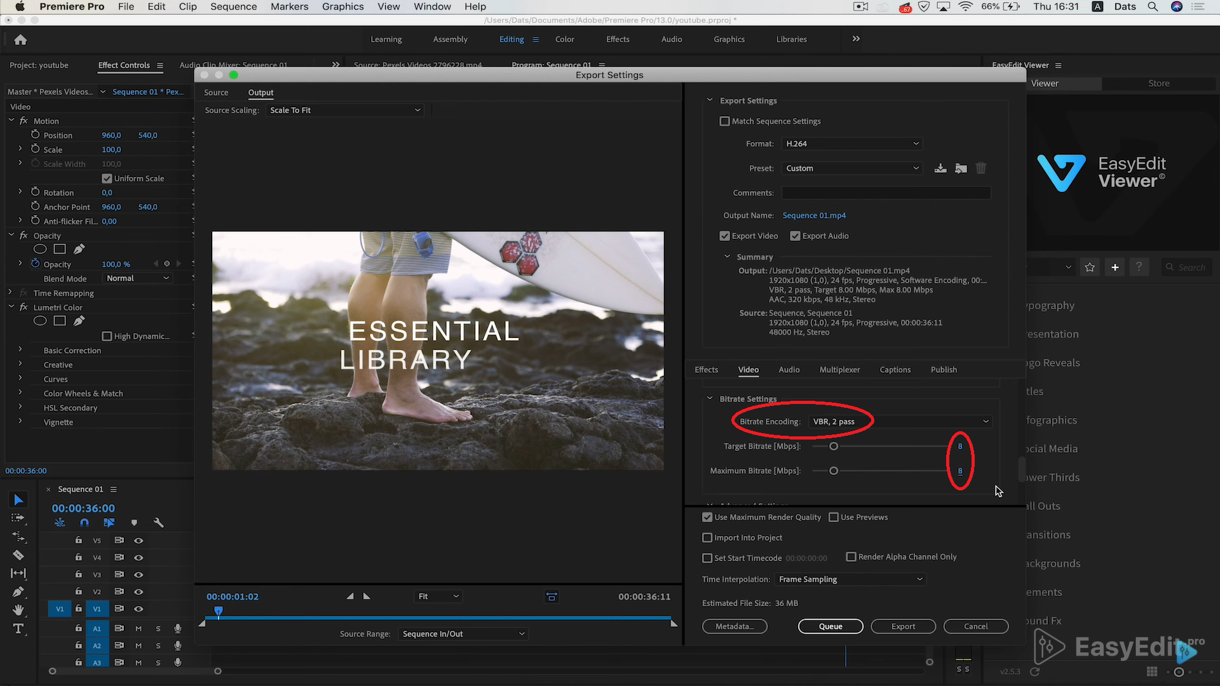Enable Match Sequence Settings checkbox

point(725,121)
